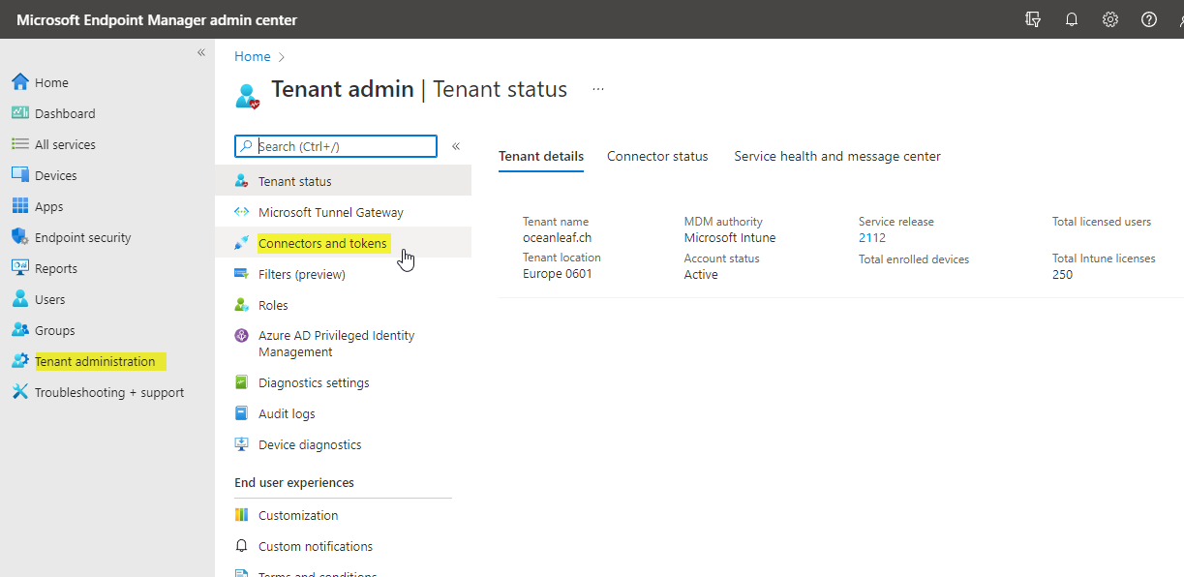Open the ellipsis menu beside Tenant status

coord(597,88)
